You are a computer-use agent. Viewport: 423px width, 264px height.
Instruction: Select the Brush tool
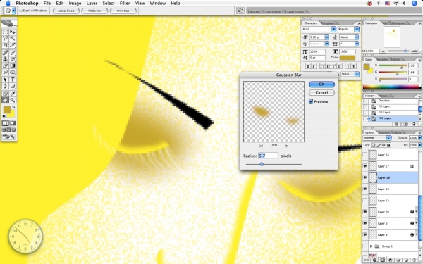(13, 53)
